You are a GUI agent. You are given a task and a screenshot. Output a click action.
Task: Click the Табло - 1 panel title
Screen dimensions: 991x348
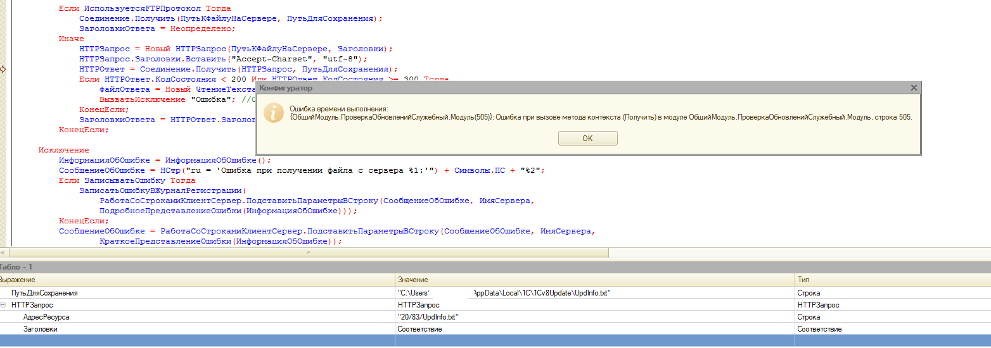click(16, 267)
